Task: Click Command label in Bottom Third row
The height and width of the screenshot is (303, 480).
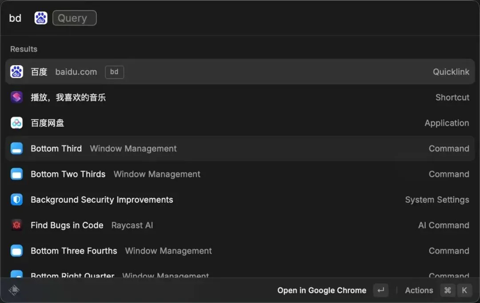Action: (449, 149)
